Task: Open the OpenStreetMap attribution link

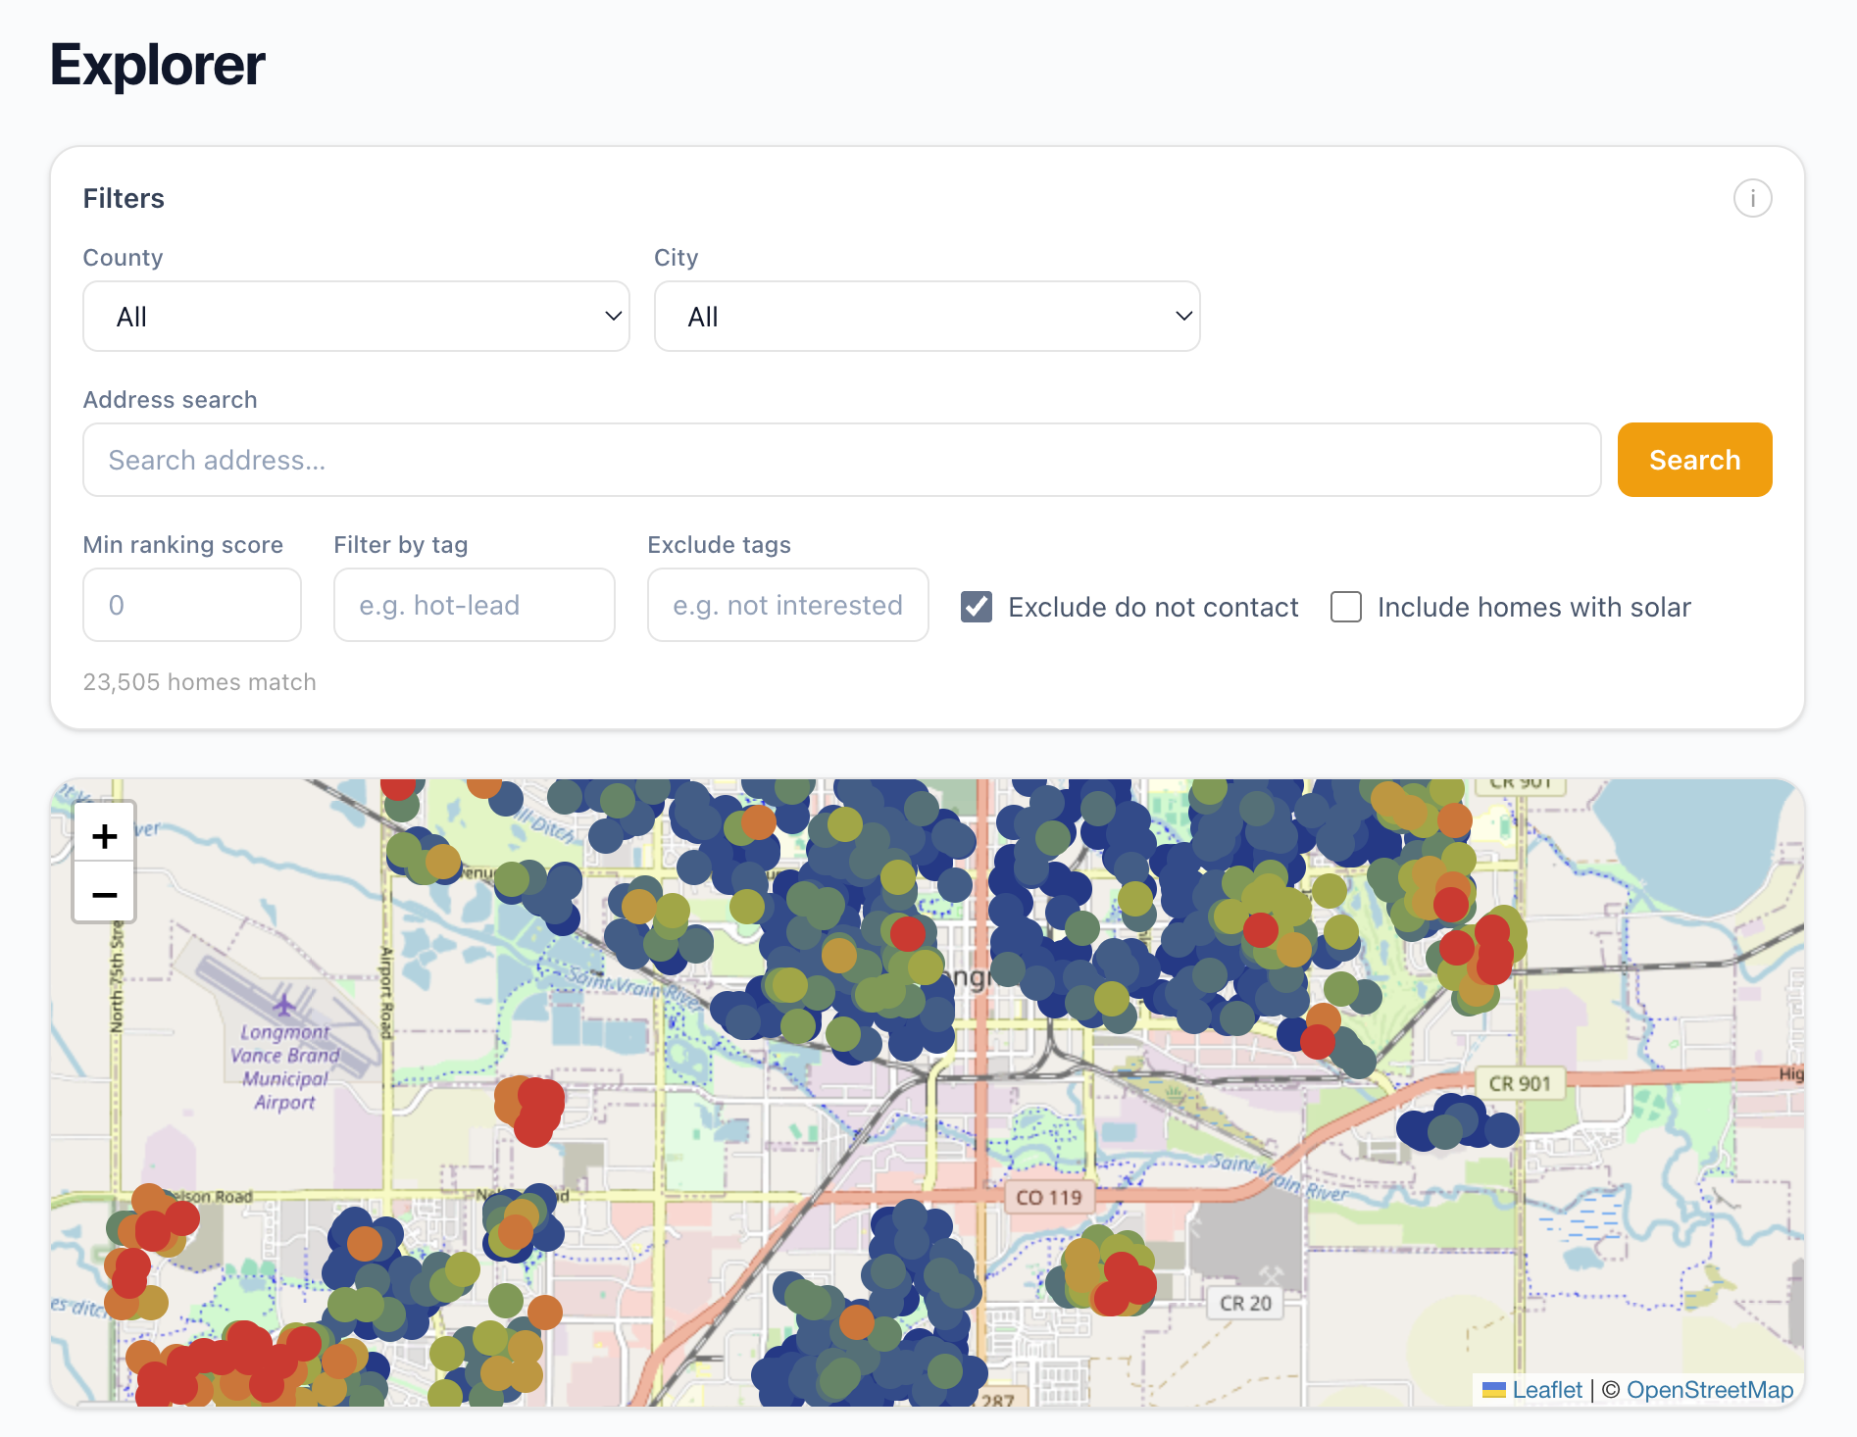Action: pos(1709,1390)
